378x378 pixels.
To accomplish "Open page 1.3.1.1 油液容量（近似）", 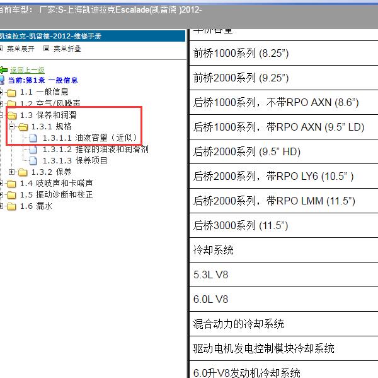I will point(90,138).
